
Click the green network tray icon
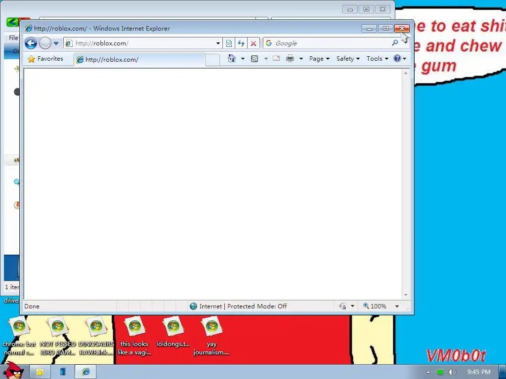(x=440, y=372)
